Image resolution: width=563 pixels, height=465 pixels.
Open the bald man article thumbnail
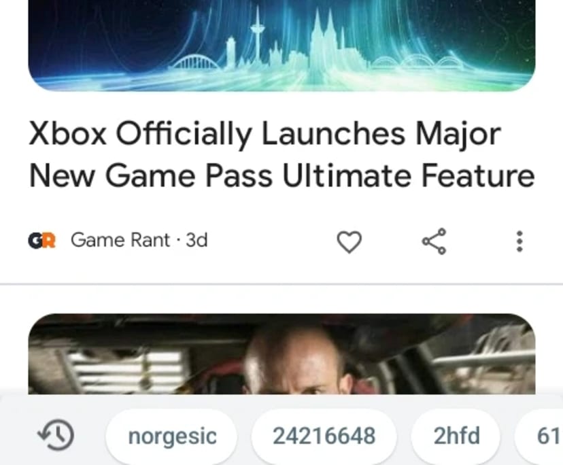point(281,354)
